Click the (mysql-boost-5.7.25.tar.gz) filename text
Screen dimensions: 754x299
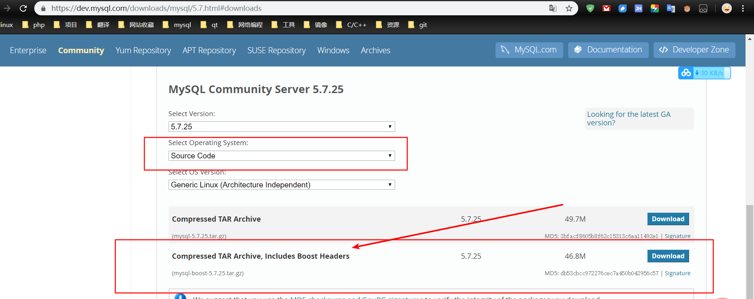[x=208, y=273]
